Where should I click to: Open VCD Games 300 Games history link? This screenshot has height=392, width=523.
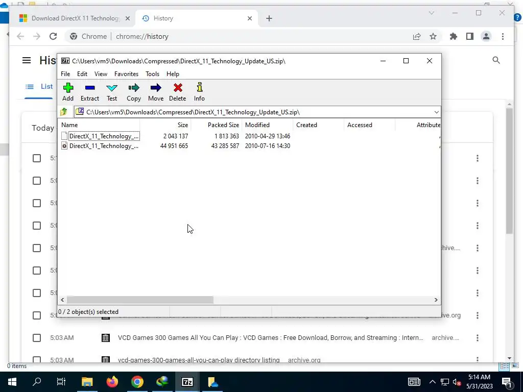271,338
